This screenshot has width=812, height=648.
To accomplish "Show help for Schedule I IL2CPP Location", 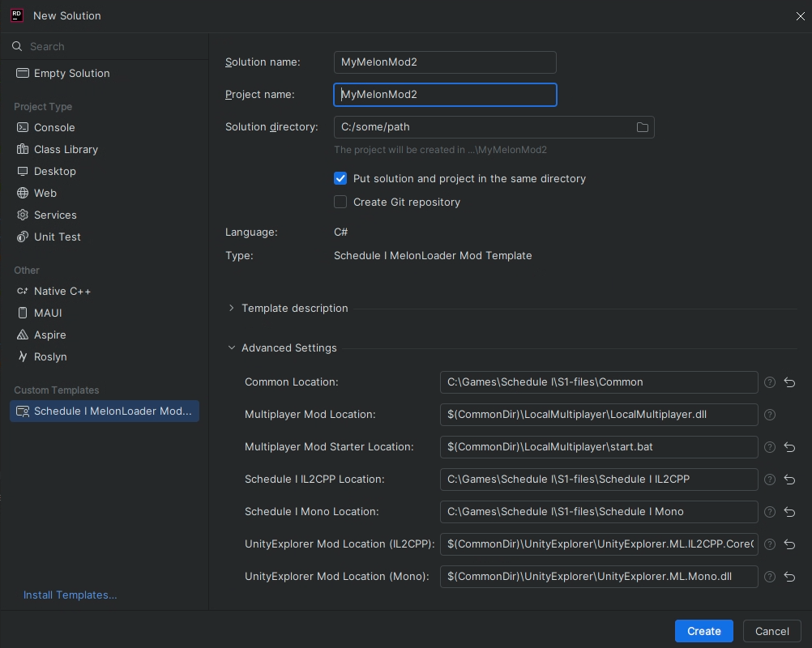I will (770, 480).
